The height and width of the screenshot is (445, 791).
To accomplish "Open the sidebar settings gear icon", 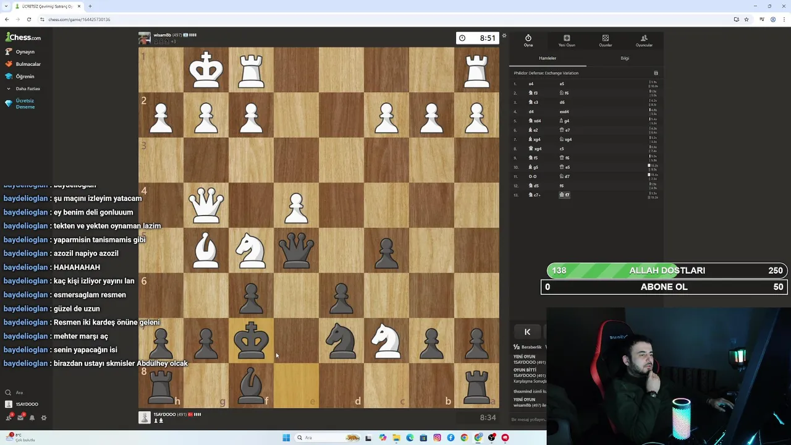I will [x=44, y=418].
